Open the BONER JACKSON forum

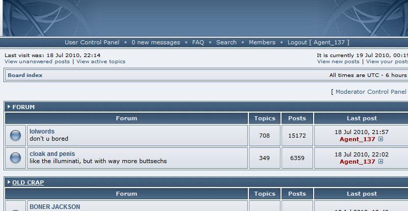[x=55, y=207]
